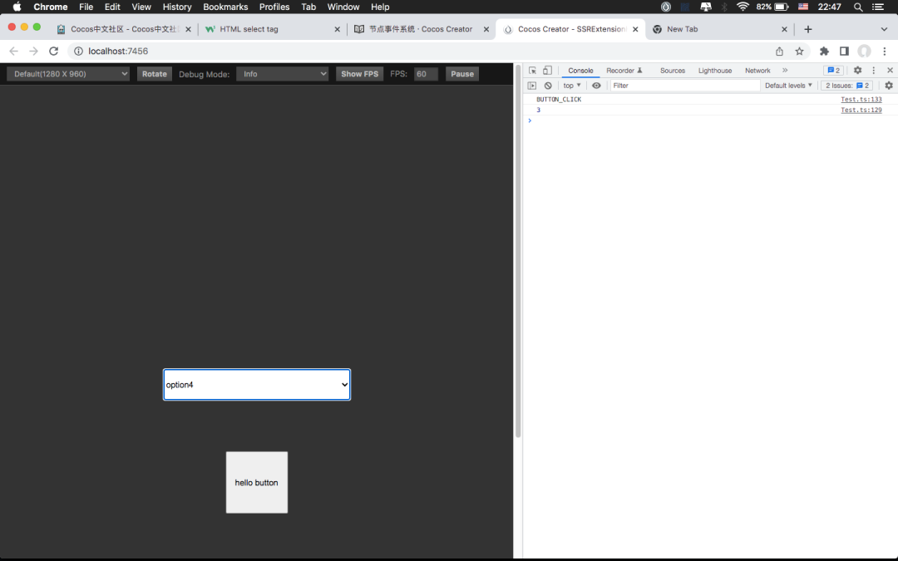Switch to the Recorder tab
The image size is (898, 561).
click(624, 71)
